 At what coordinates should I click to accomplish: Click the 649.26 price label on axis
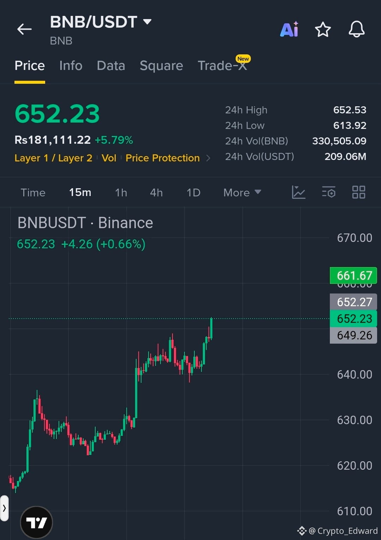(x=353, y=335)
